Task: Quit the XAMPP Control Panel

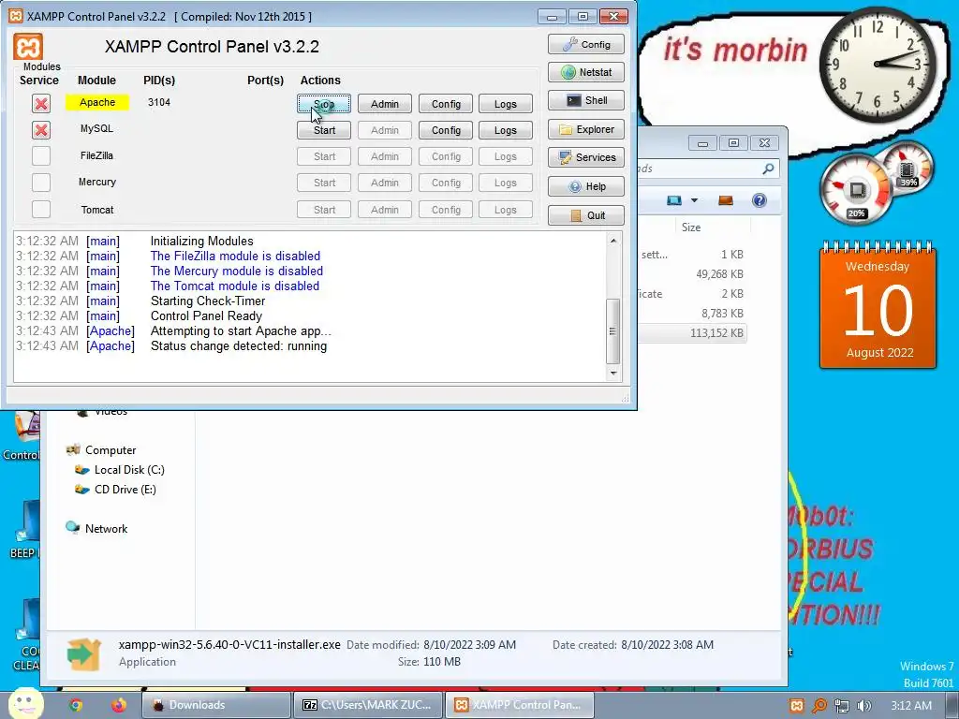Action: pyautogui.click(x=586, y=215)
